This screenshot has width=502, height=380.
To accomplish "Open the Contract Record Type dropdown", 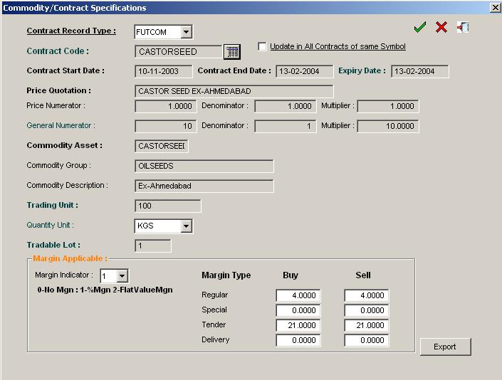I will pos(186,32).
